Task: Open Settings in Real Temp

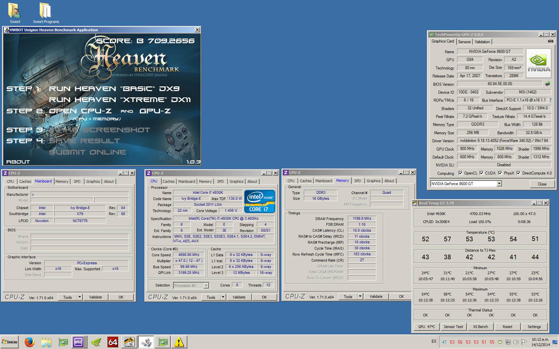Action: point(534,327)
